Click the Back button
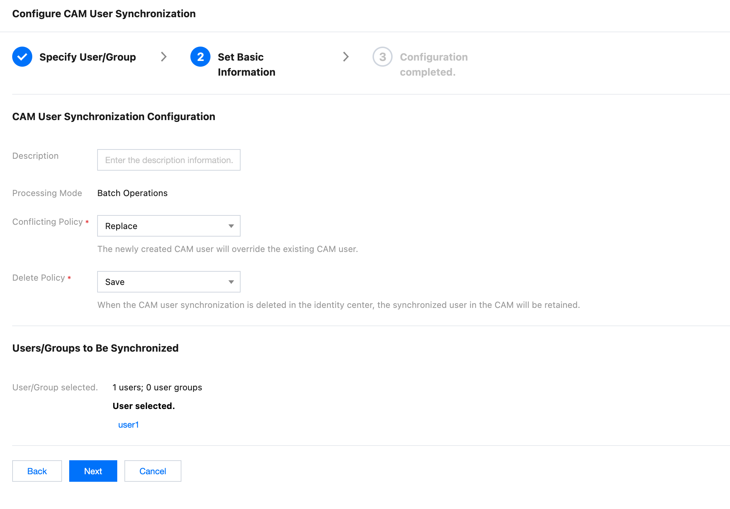Viewport: 730px width, 509px height. pos(37,471)
